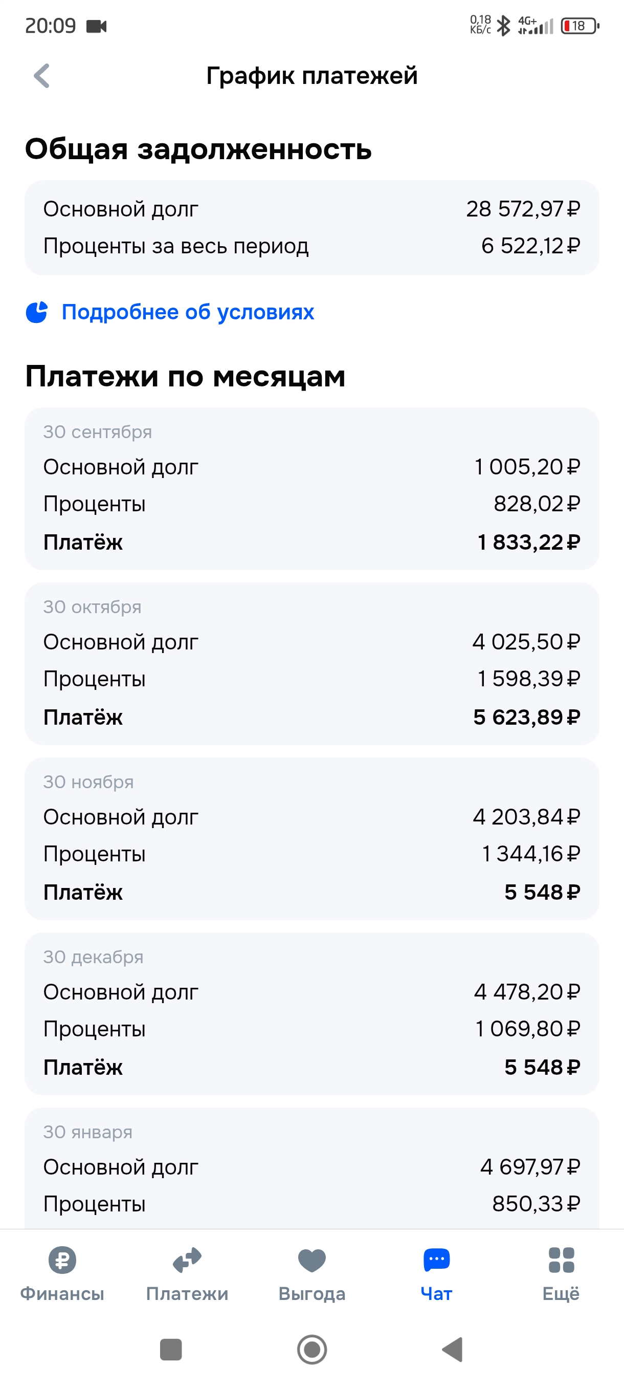Open the pie chart conditions icon

coord(37,312)
